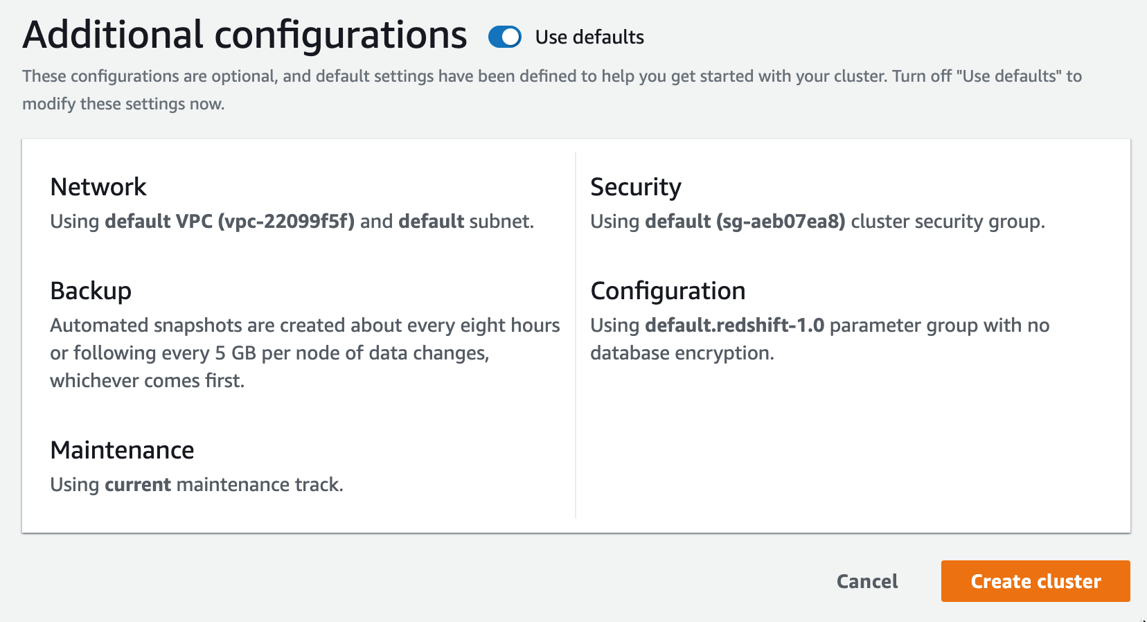Click the automated snapshots backup description
The width and height of the screenshot is (1147, 622).
(305, 326)
